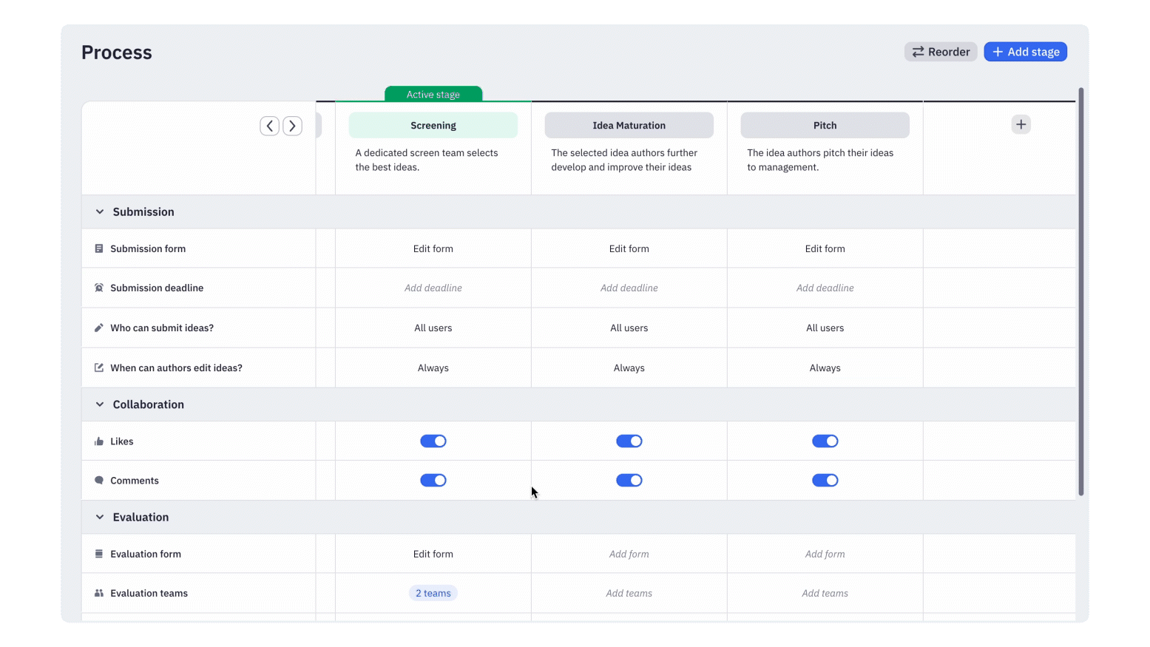
Task: Click the Submission form book icon
Action: tap(99, 248)
